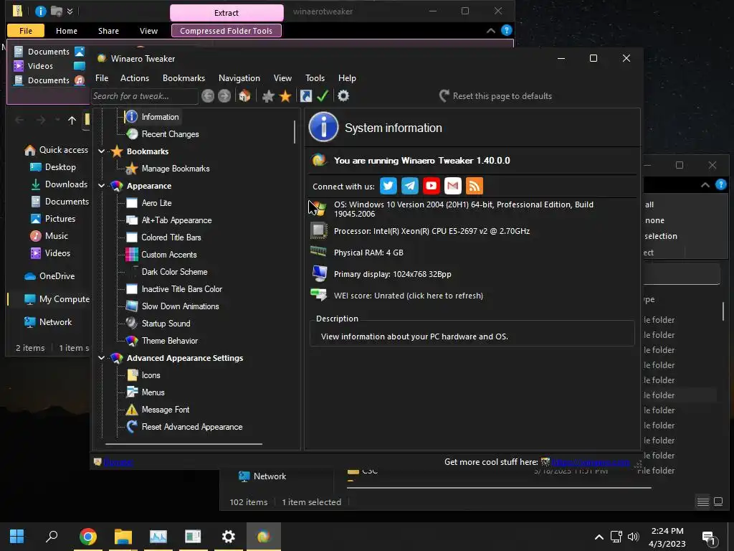Click the volume speaker tray icon
This screenshot has width=734, height=551.
click(633, 537)
